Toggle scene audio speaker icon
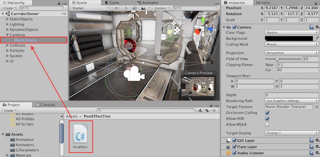Image resolution: width=320 pixels, height=157 pixels. tap(134, 8)
